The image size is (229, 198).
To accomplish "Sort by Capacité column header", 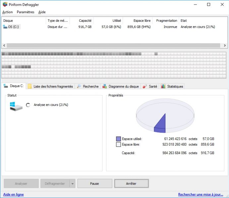I will 82,21.
